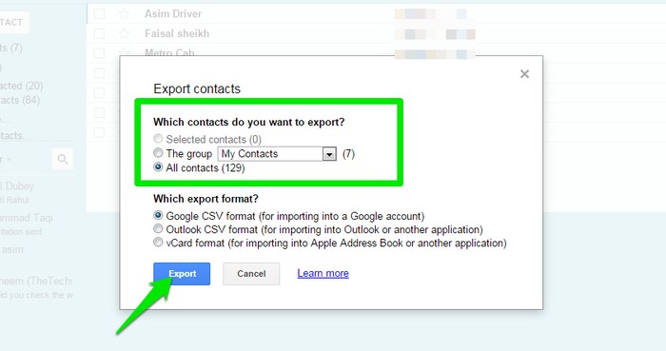Click the Export button
This screenshot has width=666, height=351.
(x=182, y=274)
